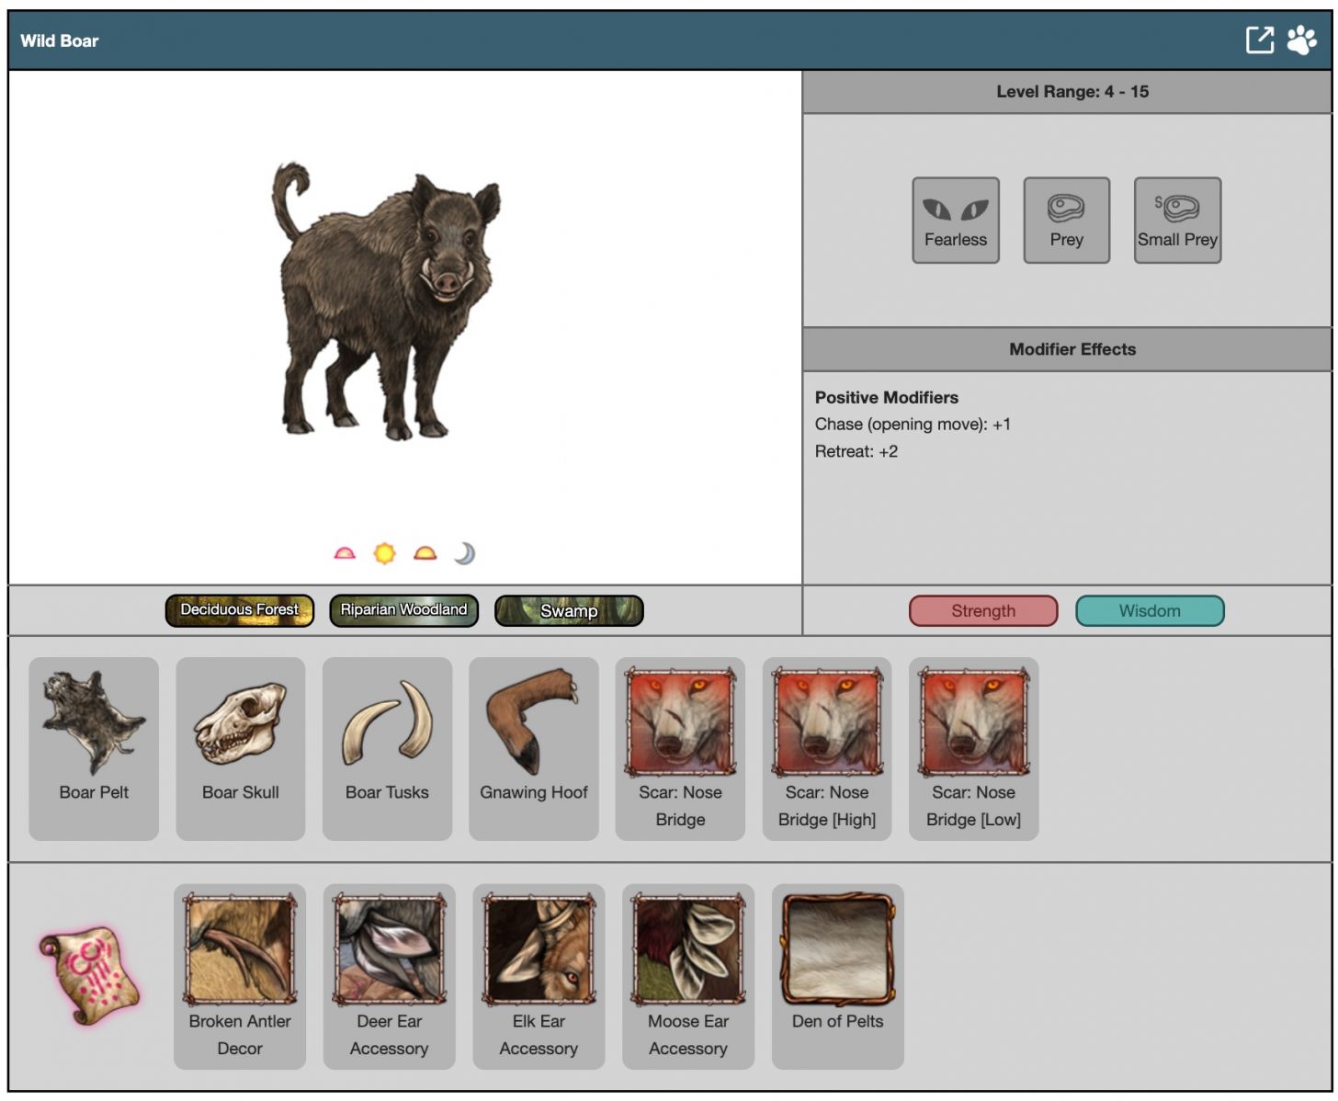Open the Gnawing Hoof item
Viewport: 1338px width, 1101px height.
pyautogui.click(x=533, y=748)
